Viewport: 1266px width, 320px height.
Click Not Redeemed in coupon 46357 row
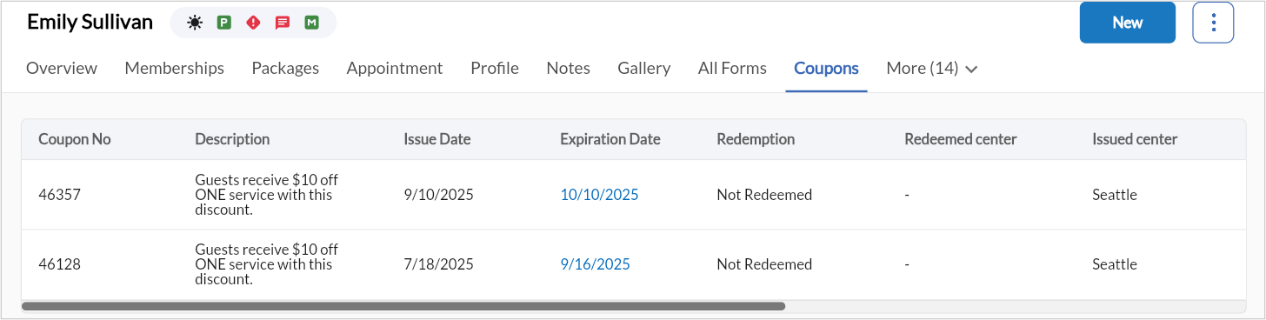(764, 195)
